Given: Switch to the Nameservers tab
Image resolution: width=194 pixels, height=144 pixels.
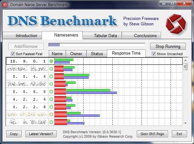Looking at the screenshot, I should pyautogui.click(x=62, y=35).
